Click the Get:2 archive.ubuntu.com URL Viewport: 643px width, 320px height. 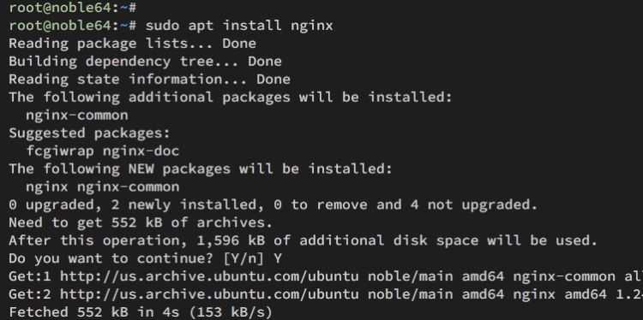tap(209, 294)
